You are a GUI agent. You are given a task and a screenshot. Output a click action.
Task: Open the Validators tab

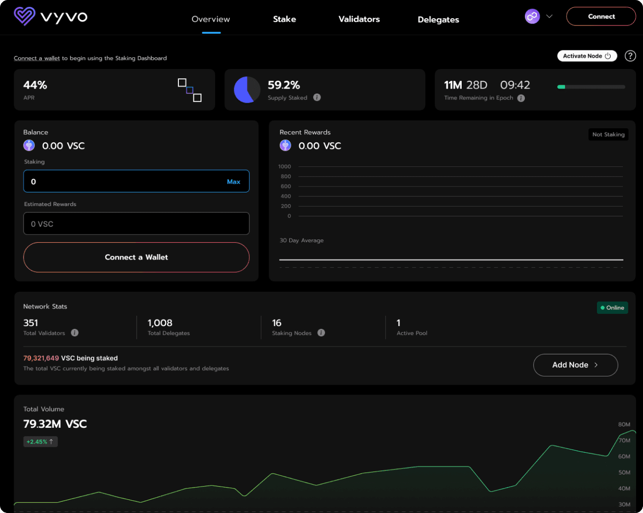point(359,19)
